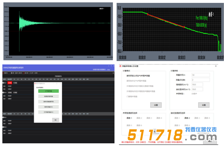
Task: Click the import icon next to the gear
Action: tap(16, 73)
